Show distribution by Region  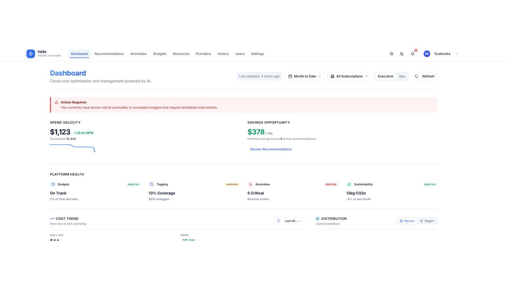click(x=427, y=221)
